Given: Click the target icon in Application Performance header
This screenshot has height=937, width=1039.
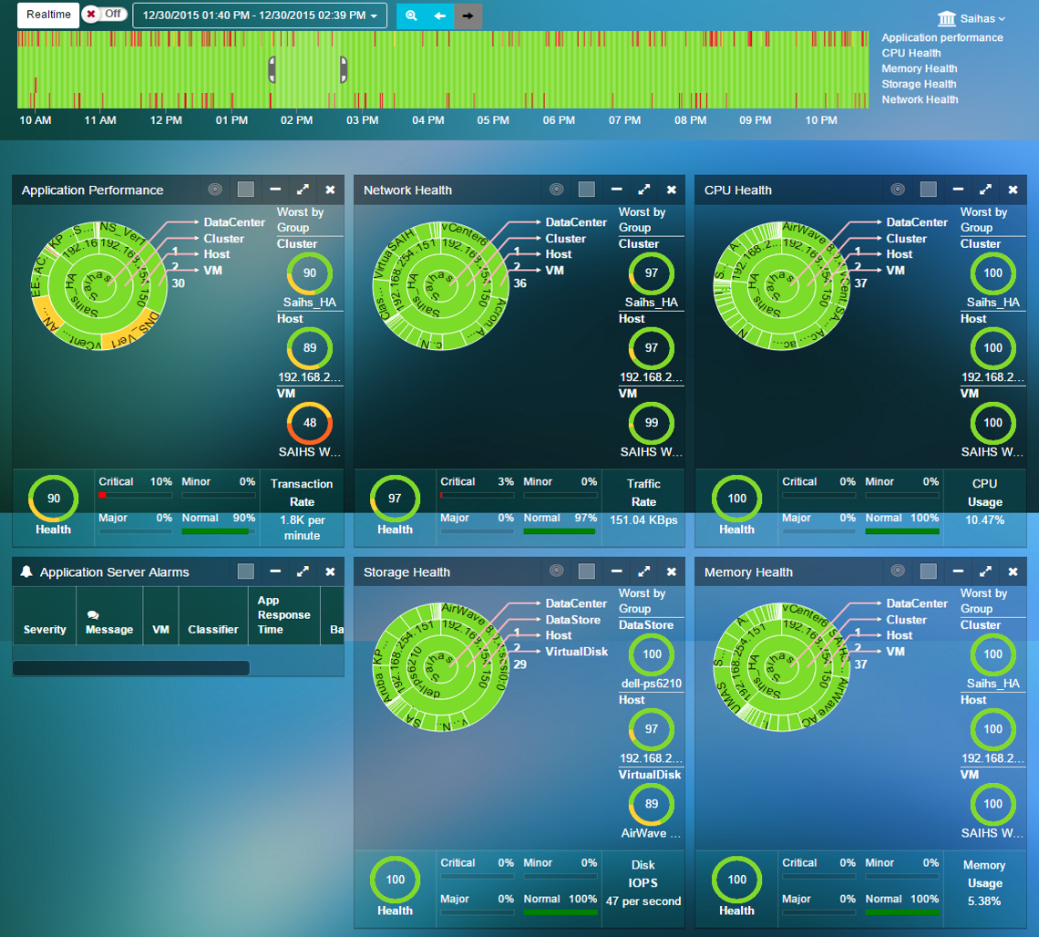Looking at the screenshot, I should click(x=215, y=190).
